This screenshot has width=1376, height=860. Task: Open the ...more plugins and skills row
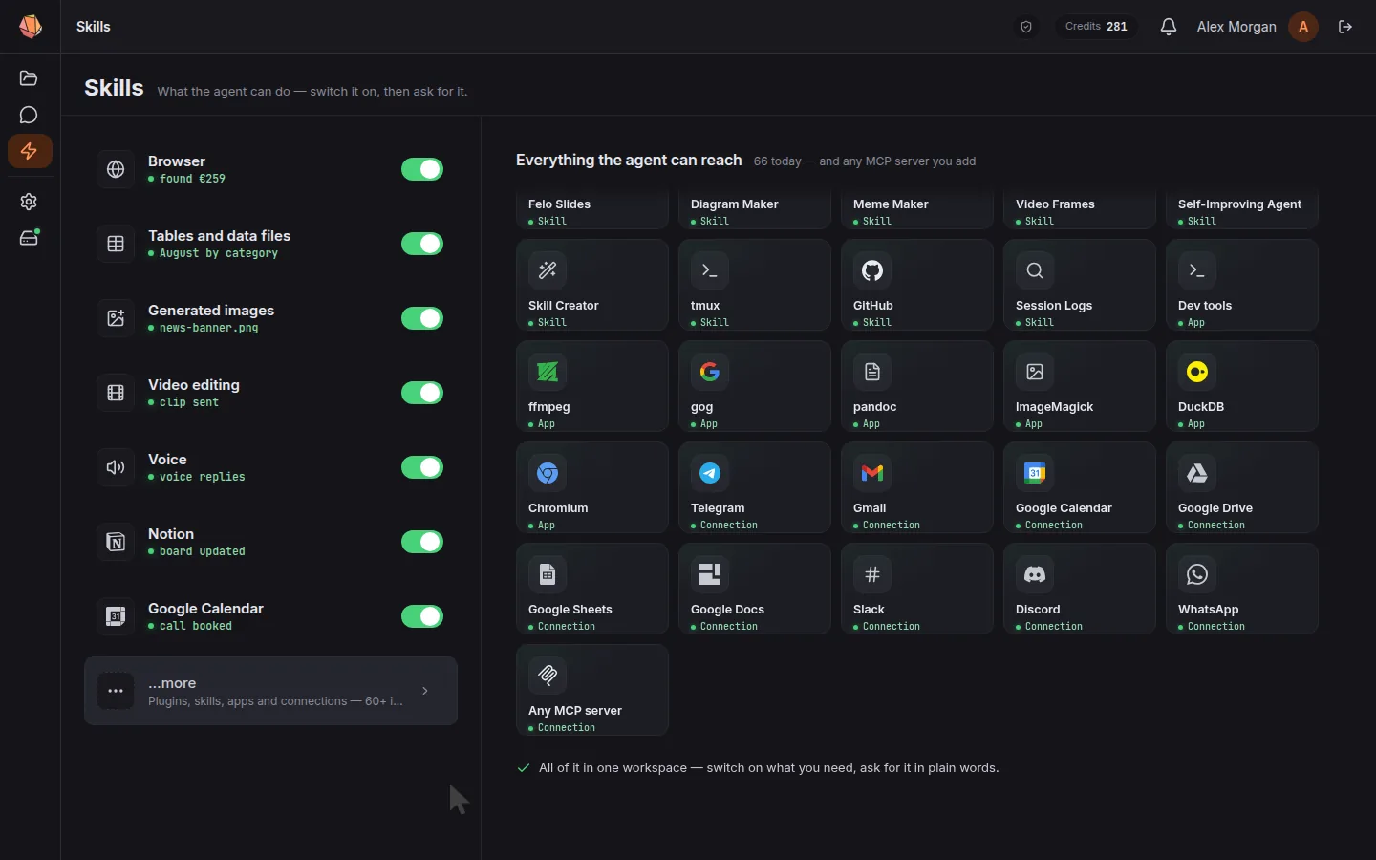tap(270, 691)
